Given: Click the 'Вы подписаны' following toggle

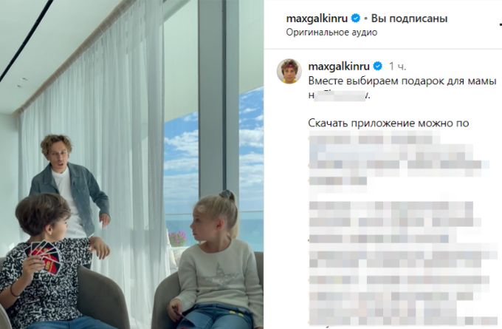Looking at the screenshot, I should 409,18.
